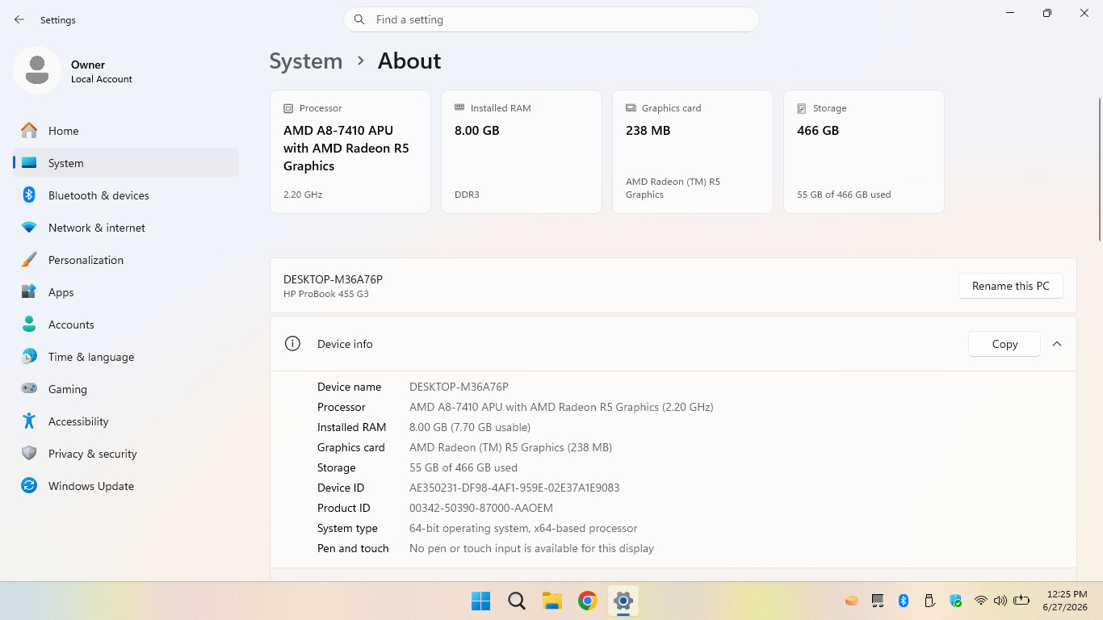Open the Installed RAM card
This screenshot has width=1103, height=620.
pyautogui.click(x=522, y=152)
